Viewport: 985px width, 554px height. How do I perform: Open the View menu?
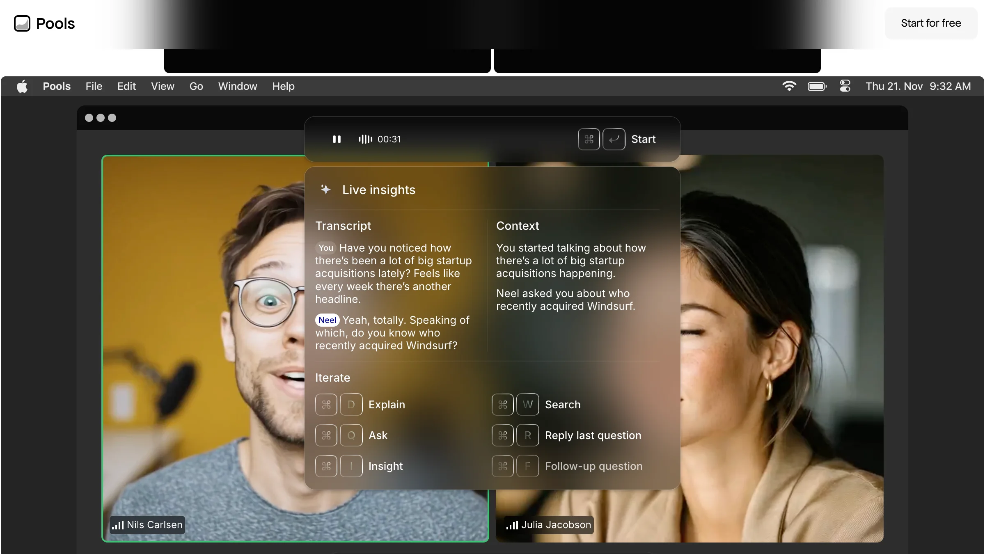point(163,86)
